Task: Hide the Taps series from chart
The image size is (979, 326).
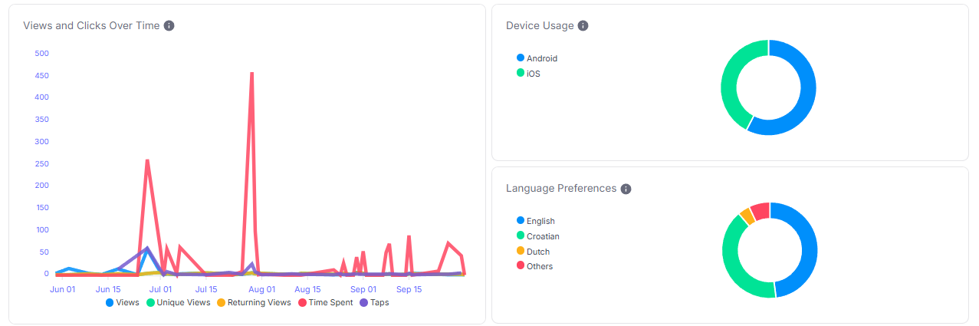Action: 373,302
